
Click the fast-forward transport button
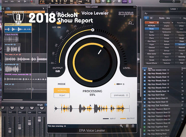pyautogui.click(x=12, y=2)
